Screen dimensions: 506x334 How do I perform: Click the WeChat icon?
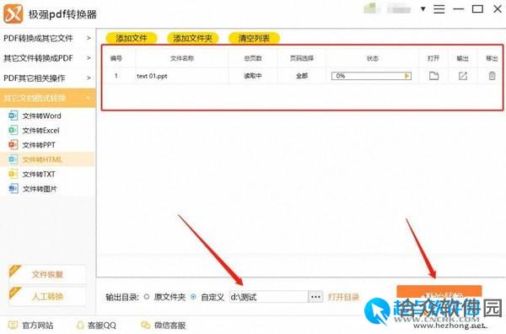click(x=146, y=325)
